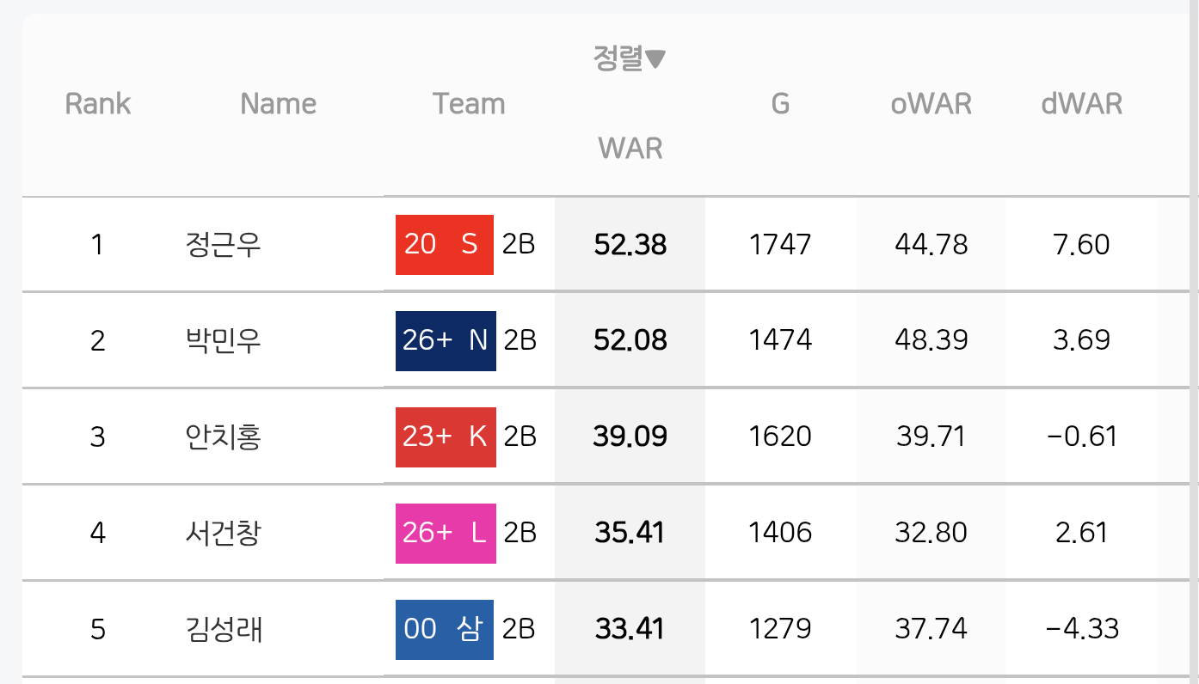Open player 김성래 profile link

(x=223, y=630)
